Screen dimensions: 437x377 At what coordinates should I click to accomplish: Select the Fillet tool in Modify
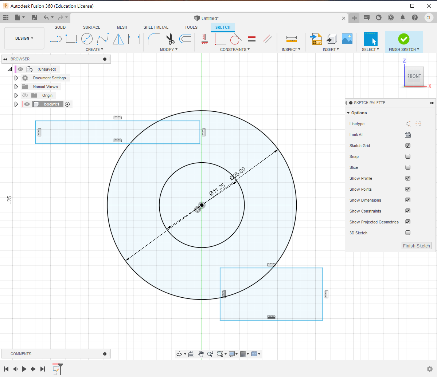click(x=153, y=39)
